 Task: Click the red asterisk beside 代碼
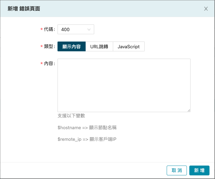(42, 30)
